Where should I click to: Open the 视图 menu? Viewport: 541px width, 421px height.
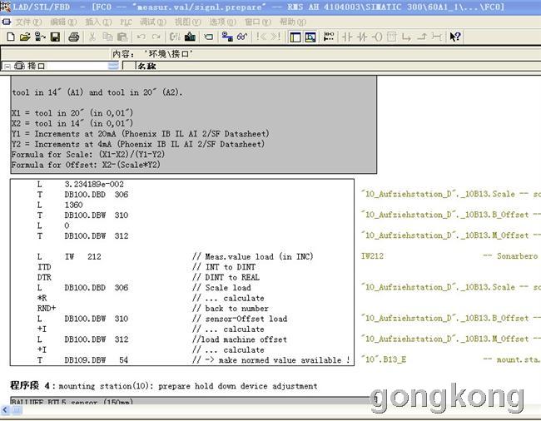pyautogui.click(x=188, y=22)
